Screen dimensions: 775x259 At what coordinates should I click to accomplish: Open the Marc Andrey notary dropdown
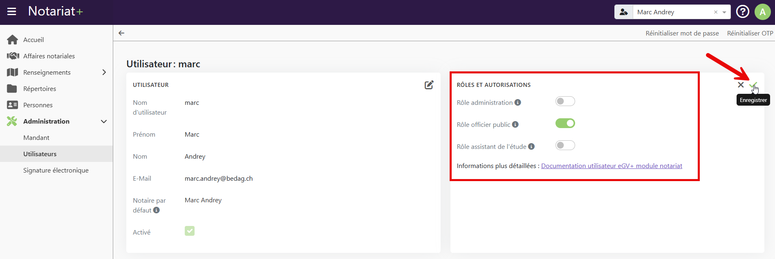click(724, 12)
